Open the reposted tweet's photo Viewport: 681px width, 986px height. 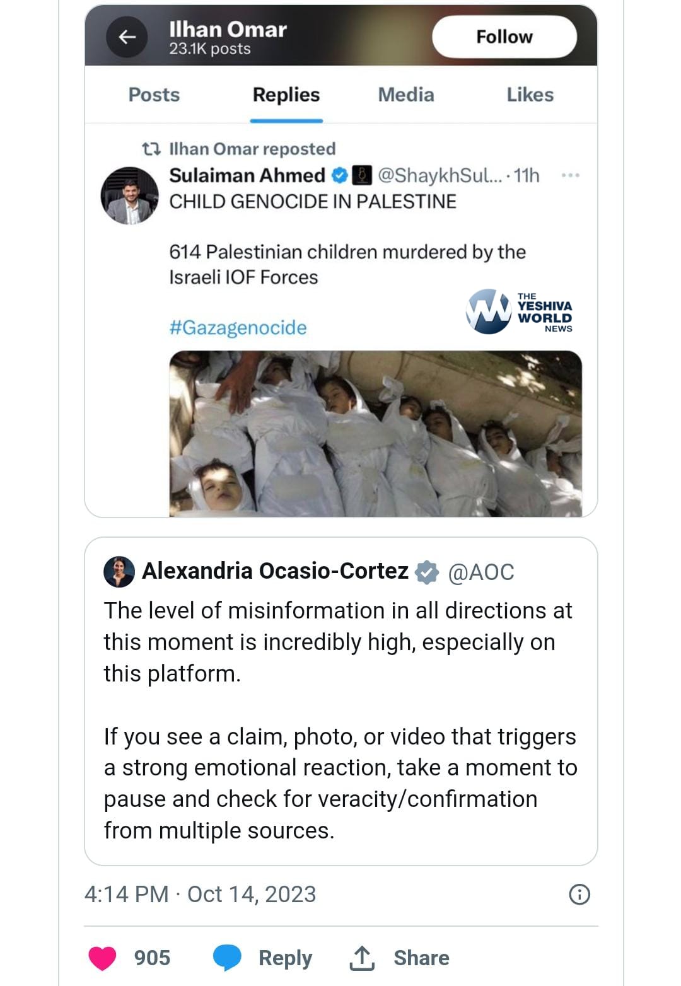375,434
